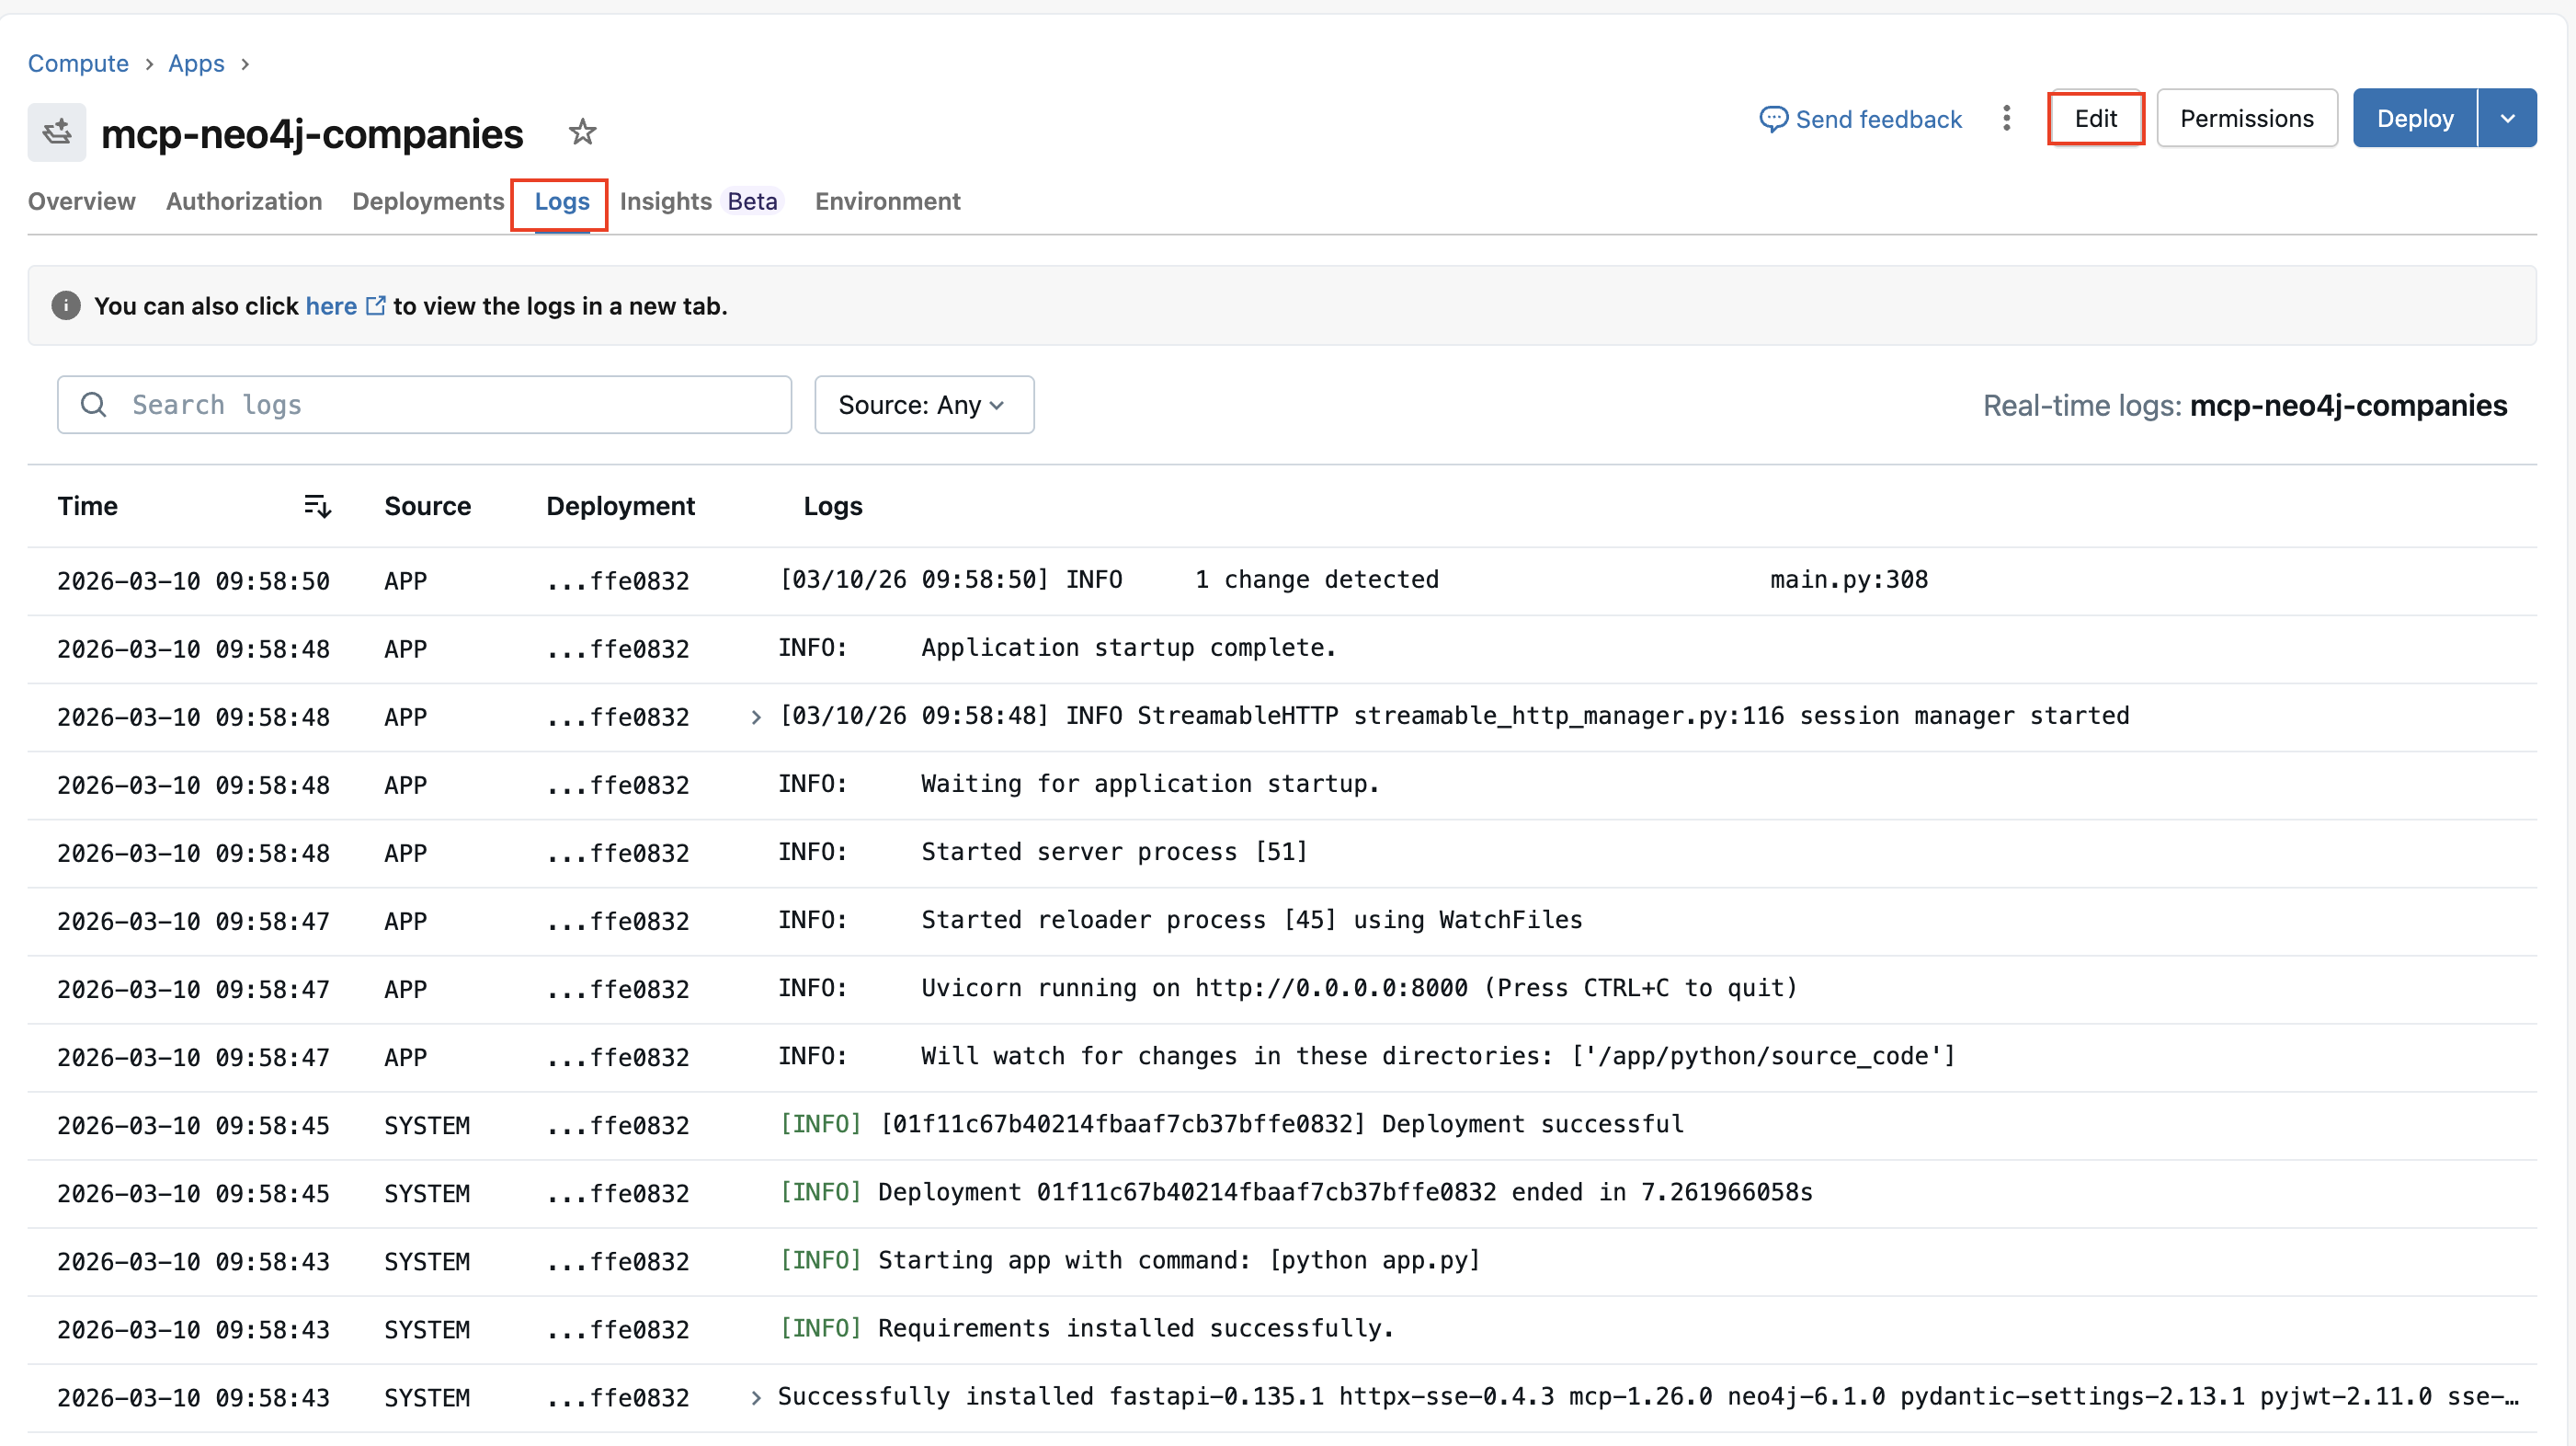The height and width of the screenshot is (1446, 2576).
Task: Click the external link icon after 'here'
Action: (x=376, y=306)
